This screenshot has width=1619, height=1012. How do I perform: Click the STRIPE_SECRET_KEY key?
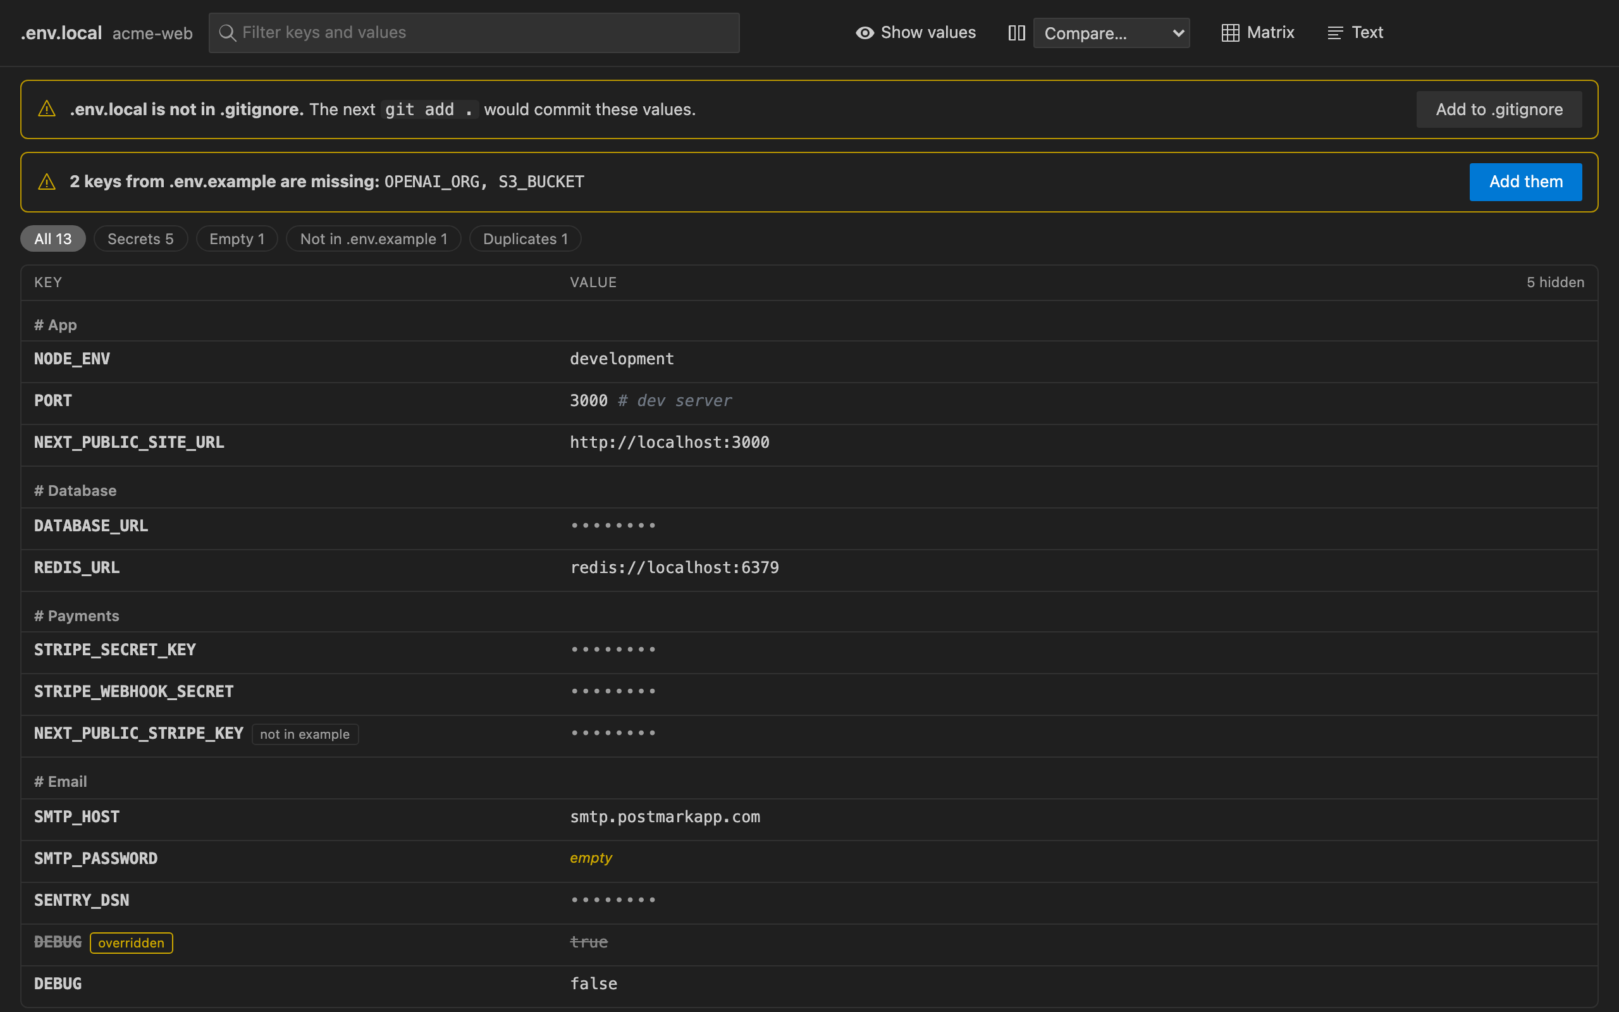pos(115,650)
